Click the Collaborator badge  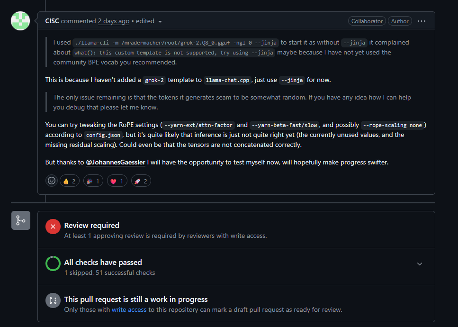pyautogui.click(x=367, y=21)
